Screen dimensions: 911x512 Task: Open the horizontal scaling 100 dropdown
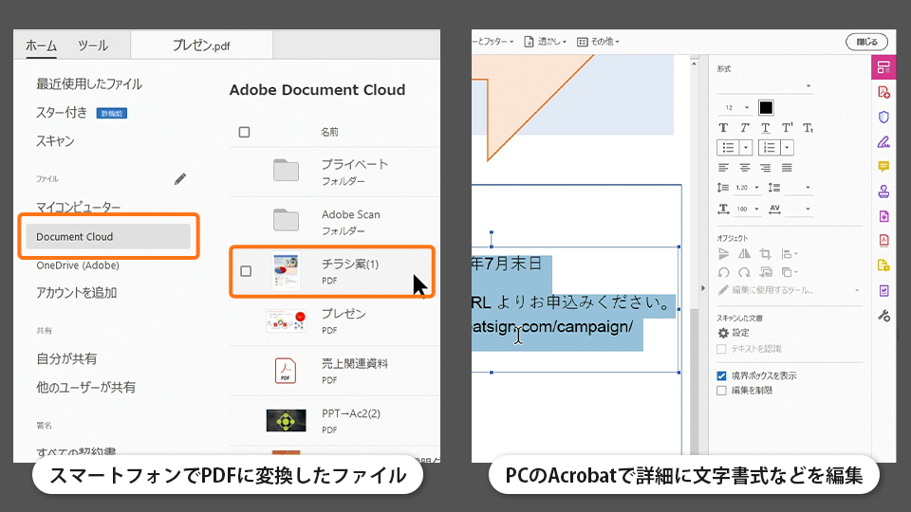(756, 209)
